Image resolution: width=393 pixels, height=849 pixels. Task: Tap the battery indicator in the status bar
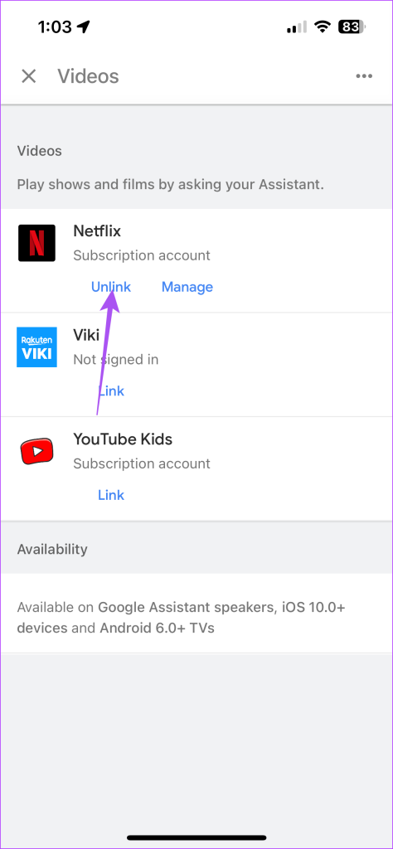point(353,27)
